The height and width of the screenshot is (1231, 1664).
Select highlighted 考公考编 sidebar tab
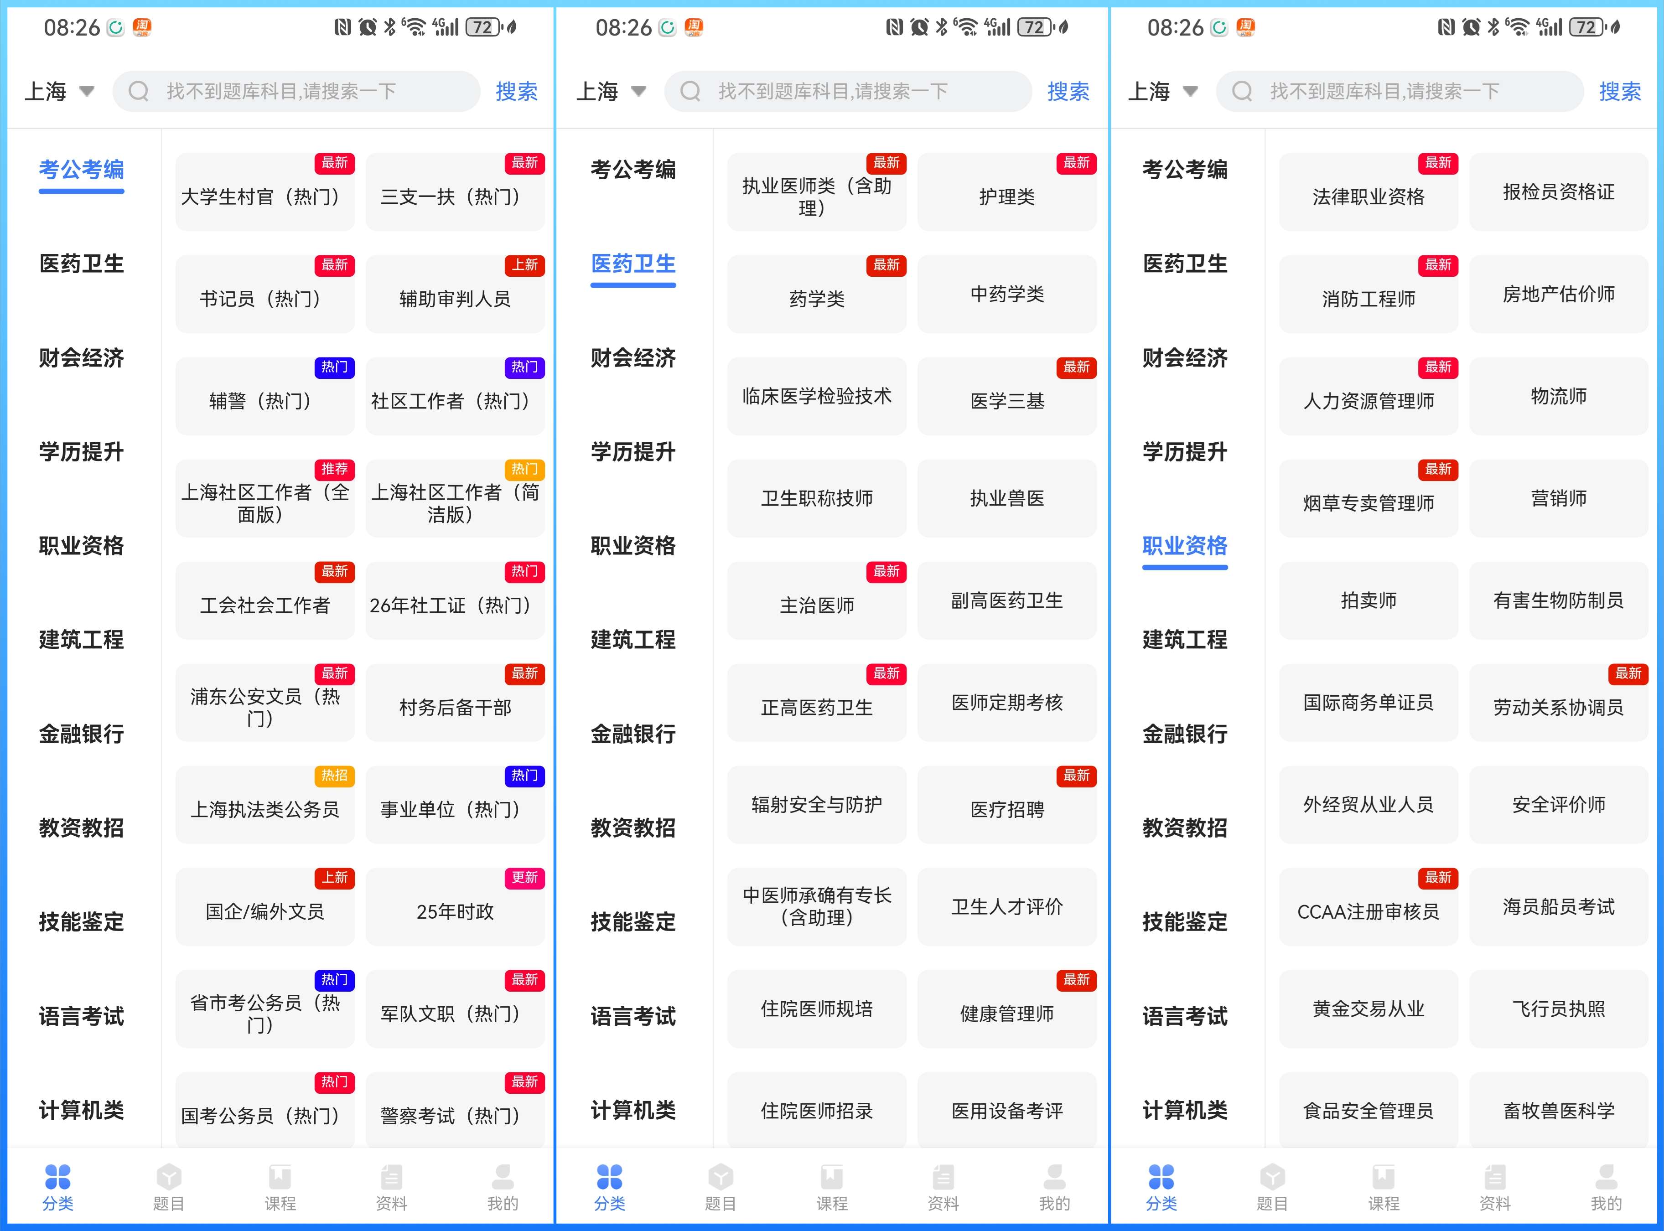click(x=81, y=170)
